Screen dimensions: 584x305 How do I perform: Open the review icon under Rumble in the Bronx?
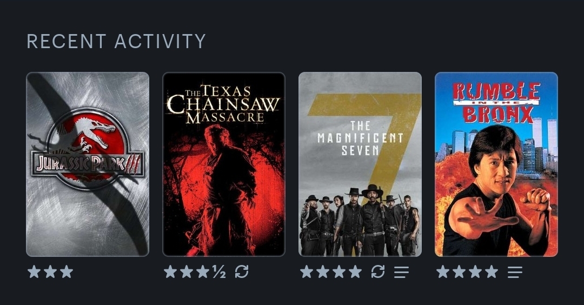pos(515,272)
